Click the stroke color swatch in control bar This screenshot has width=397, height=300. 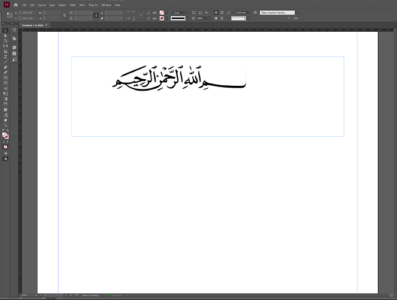(x=162, y=18)
